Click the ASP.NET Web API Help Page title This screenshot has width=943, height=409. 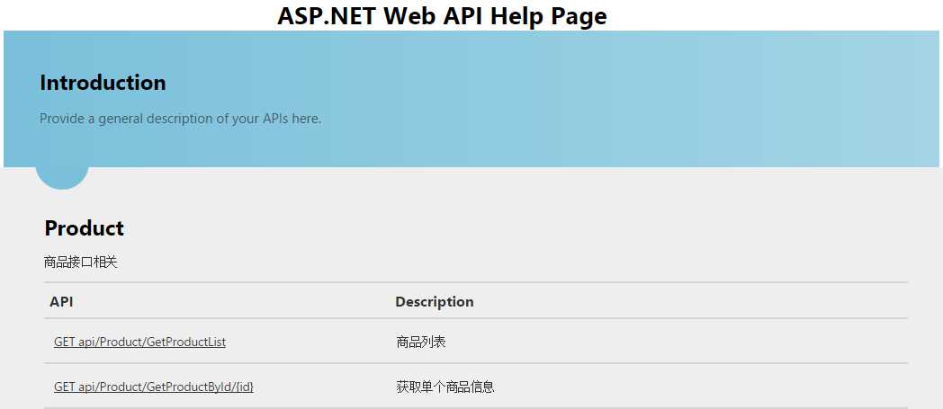point(442,16)
